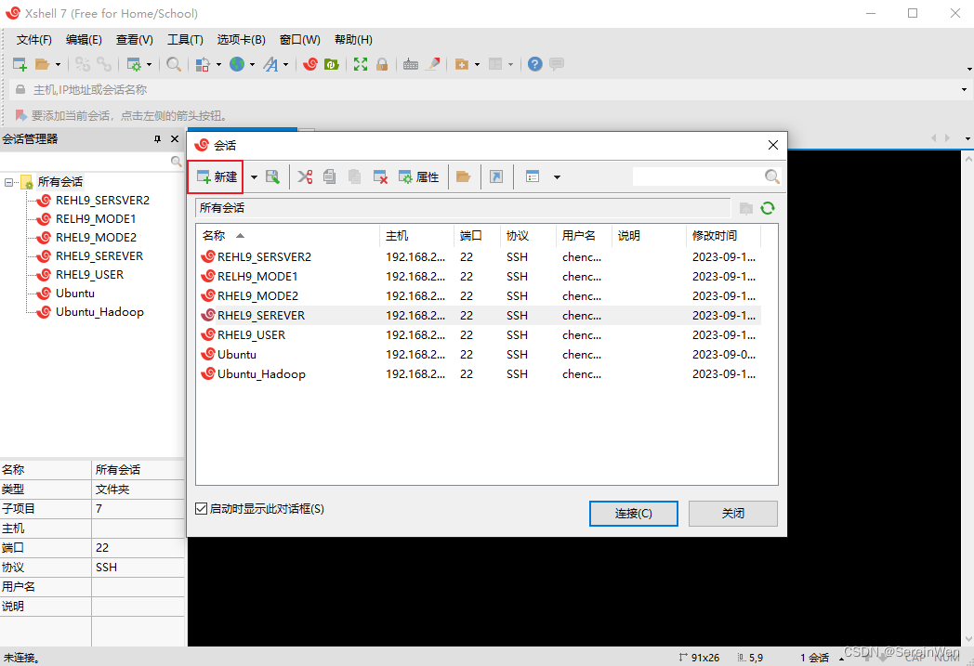The width and height of the screenshot is (974, 666).
Task: Close the 会话管理器 panel
Action: [x=175, y=139]
